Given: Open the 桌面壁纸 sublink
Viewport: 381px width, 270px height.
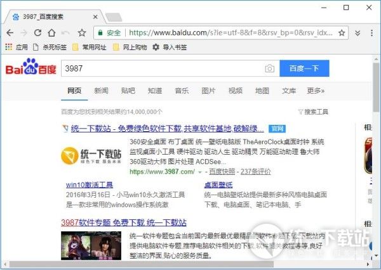Looking at the screenshot, I should [x=218, y=185].
